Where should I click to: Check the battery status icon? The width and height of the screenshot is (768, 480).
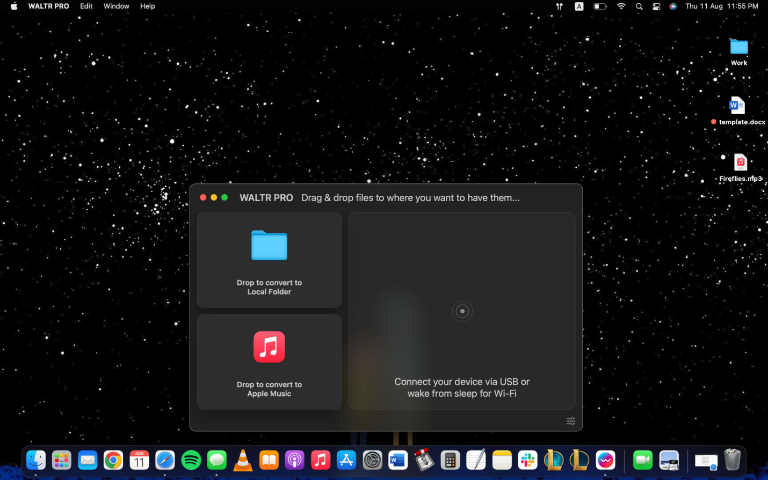[x=600, y=6]
